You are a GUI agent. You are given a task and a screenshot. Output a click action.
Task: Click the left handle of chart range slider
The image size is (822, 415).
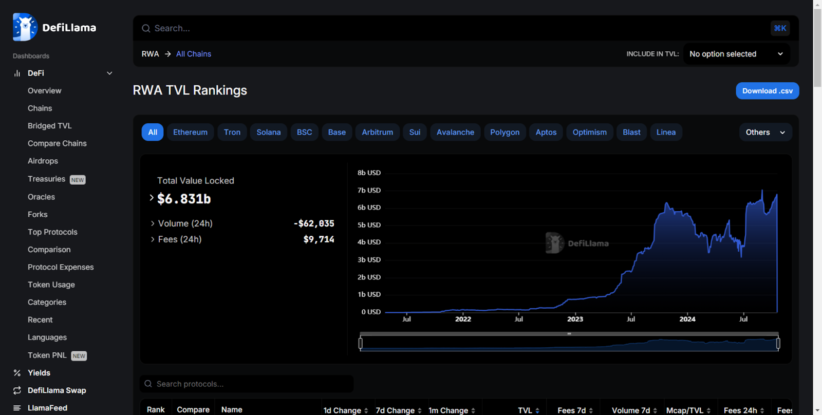[x=361, y=343]
